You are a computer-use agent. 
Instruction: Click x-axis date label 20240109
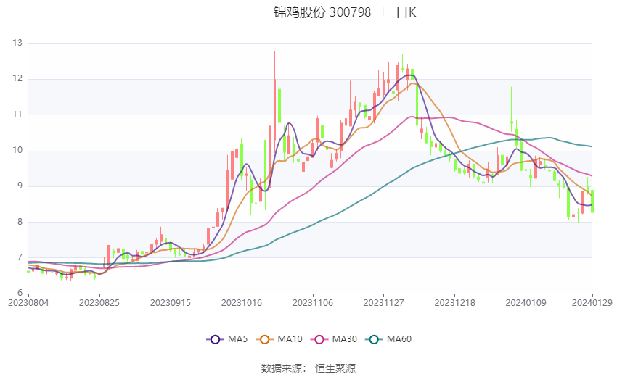click(526, 303)
